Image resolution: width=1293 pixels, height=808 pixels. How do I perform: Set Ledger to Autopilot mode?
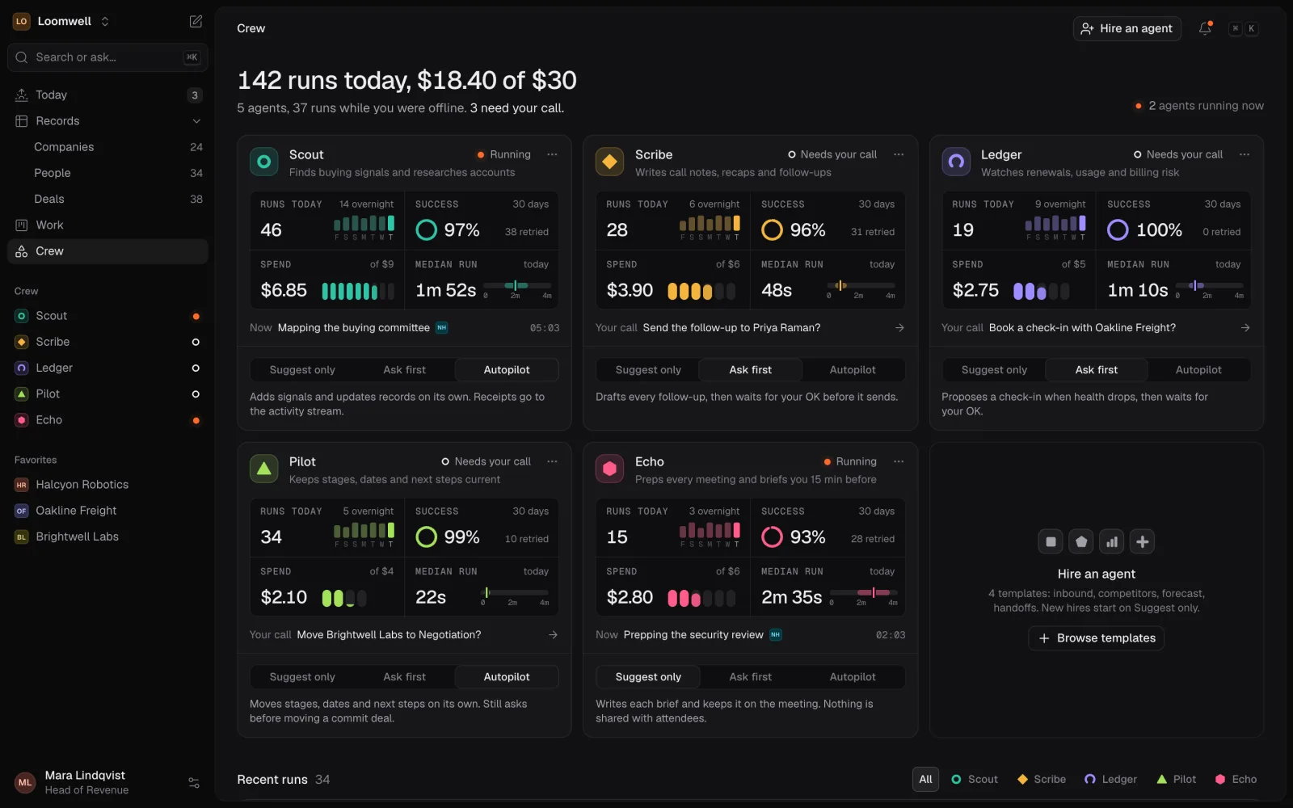(1198, 369)
